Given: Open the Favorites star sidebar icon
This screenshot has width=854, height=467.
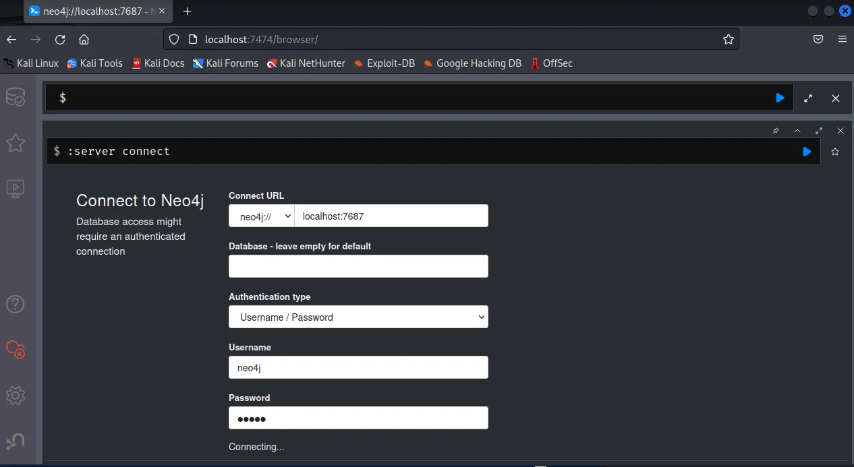Looking at the screenshot, I should [16, 143].
